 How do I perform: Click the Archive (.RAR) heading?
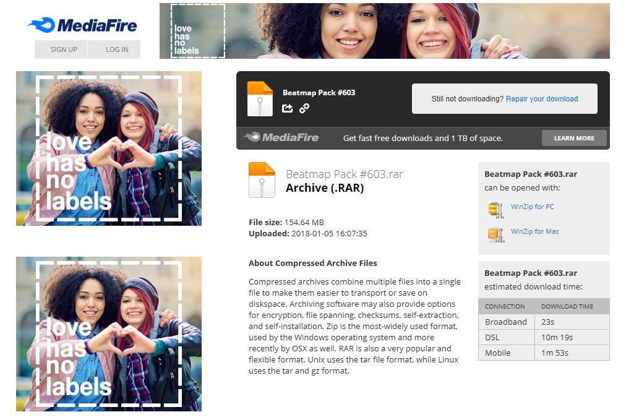[325, 188]
